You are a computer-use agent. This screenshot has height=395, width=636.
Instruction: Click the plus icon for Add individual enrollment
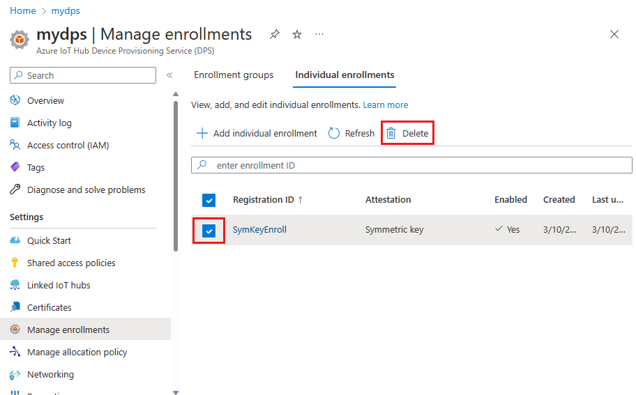pyautogui.click(x=202, y=133)
